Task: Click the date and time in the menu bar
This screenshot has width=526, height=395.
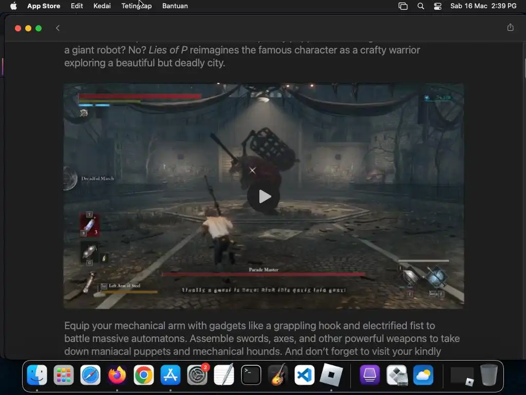Action: [x=483, y=6]
